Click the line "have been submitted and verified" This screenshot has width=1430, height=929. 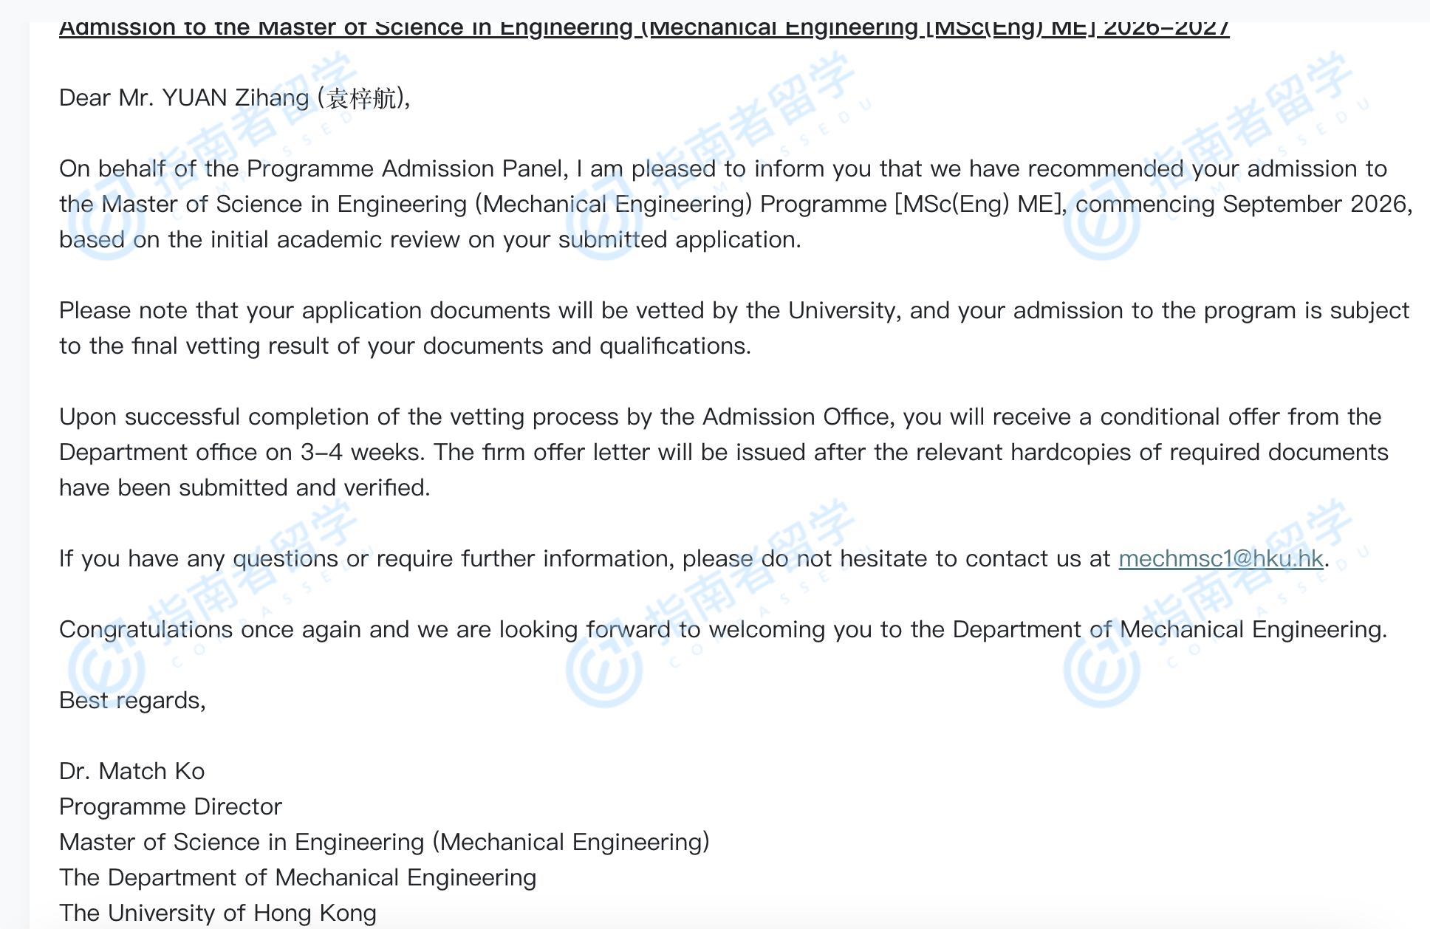[244, 488]
